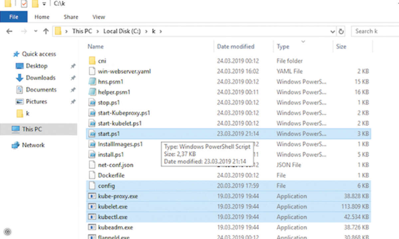Open Pictures in the navigation pane
This screenshot has width=399, height=239.
pos(36,102)
